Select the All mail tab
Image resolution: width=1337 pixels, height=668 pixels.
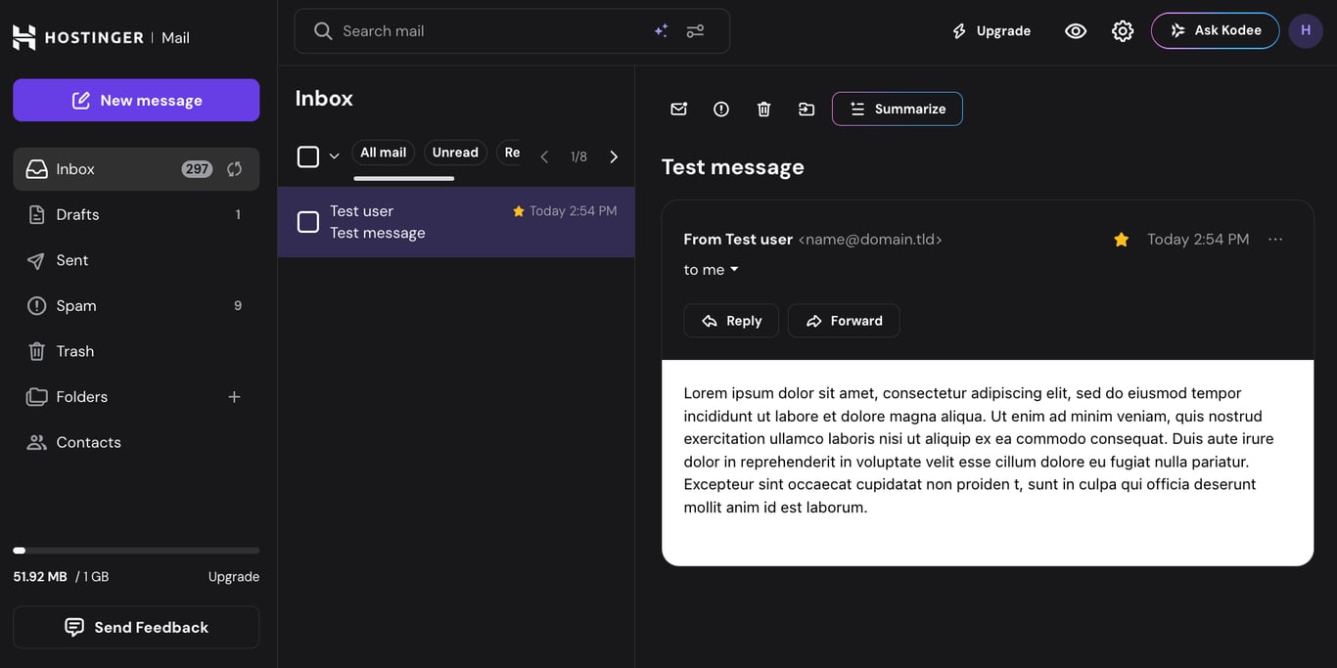pyautogui.click(x=383, y=152)
